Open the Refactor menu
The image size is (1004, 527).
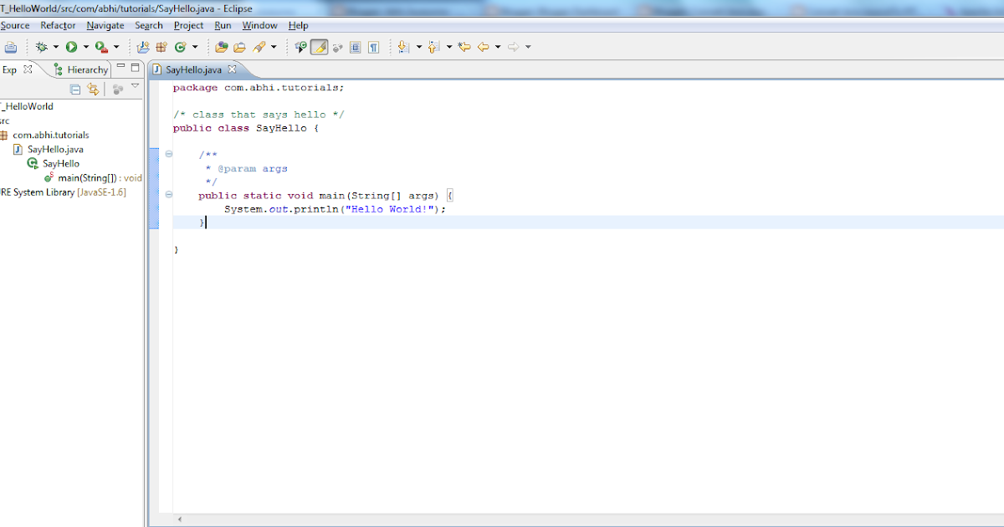[x=58, y=26]
